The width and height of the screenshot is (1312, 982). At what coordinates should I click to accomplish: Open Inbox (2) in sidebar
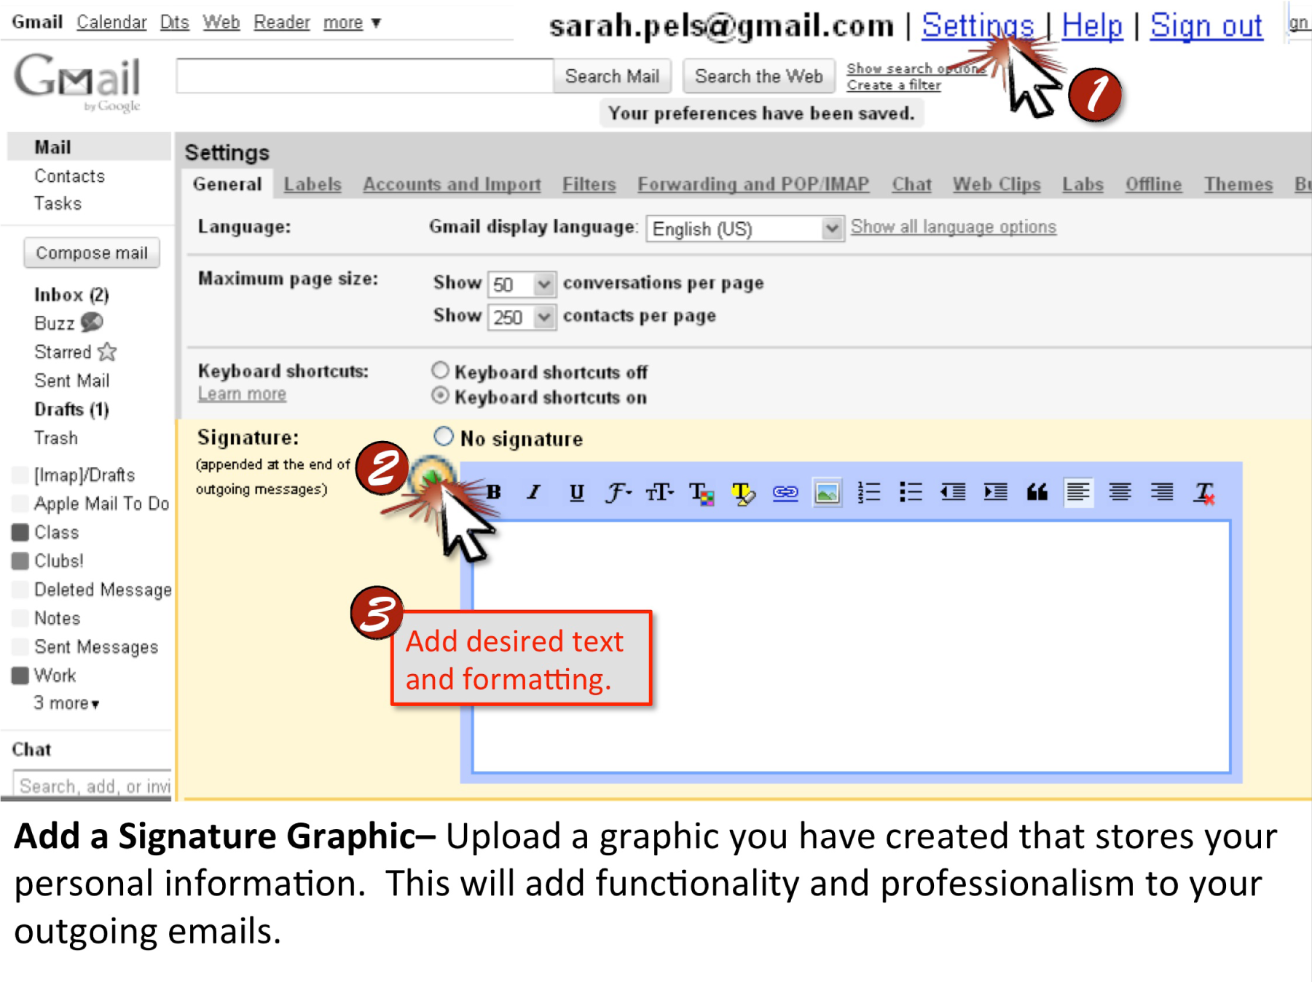click(x=71, y=295)
